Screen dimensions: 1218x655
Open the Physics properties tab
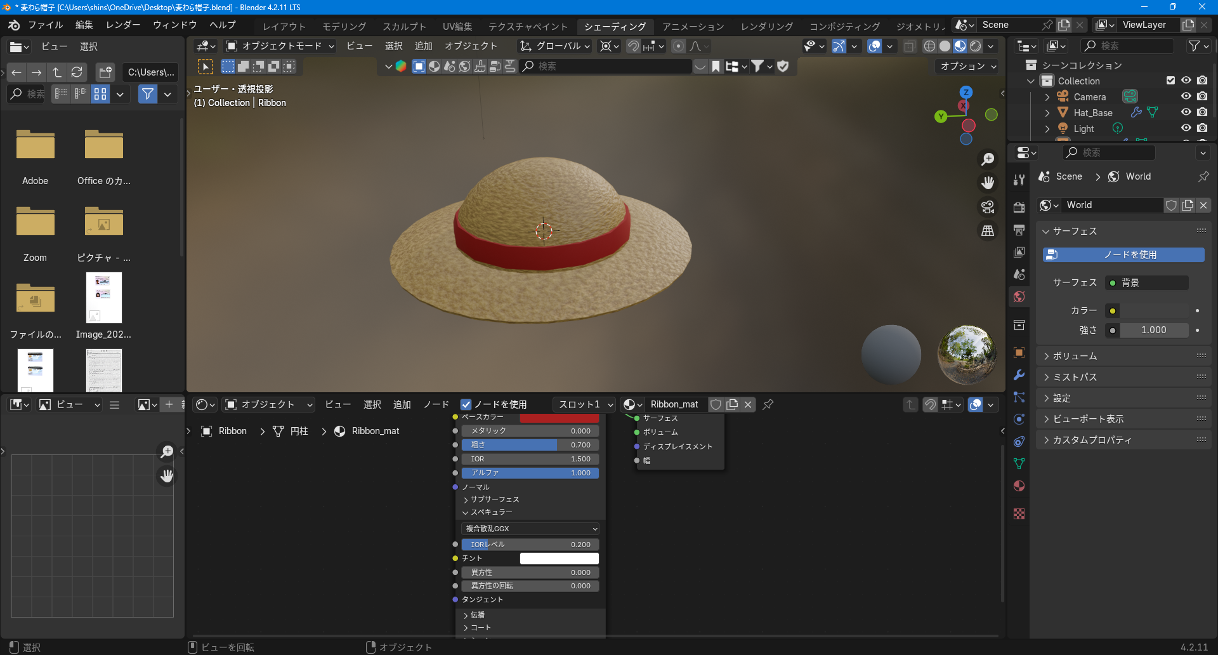[1019, 420]
